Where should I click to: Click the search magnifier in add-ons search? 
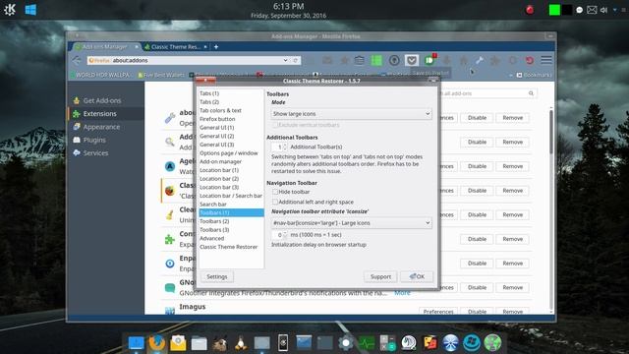coord(531,93)
